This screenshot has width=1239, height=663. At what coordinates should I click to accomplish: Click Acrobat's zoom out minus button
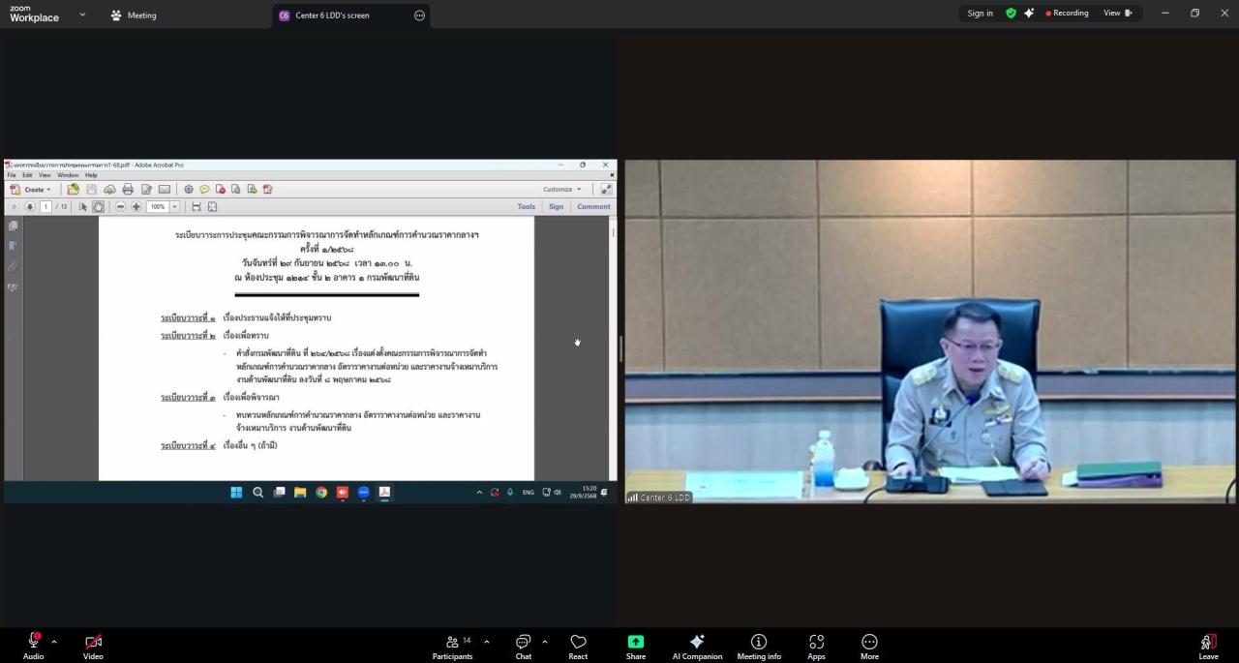coord(120,206)
